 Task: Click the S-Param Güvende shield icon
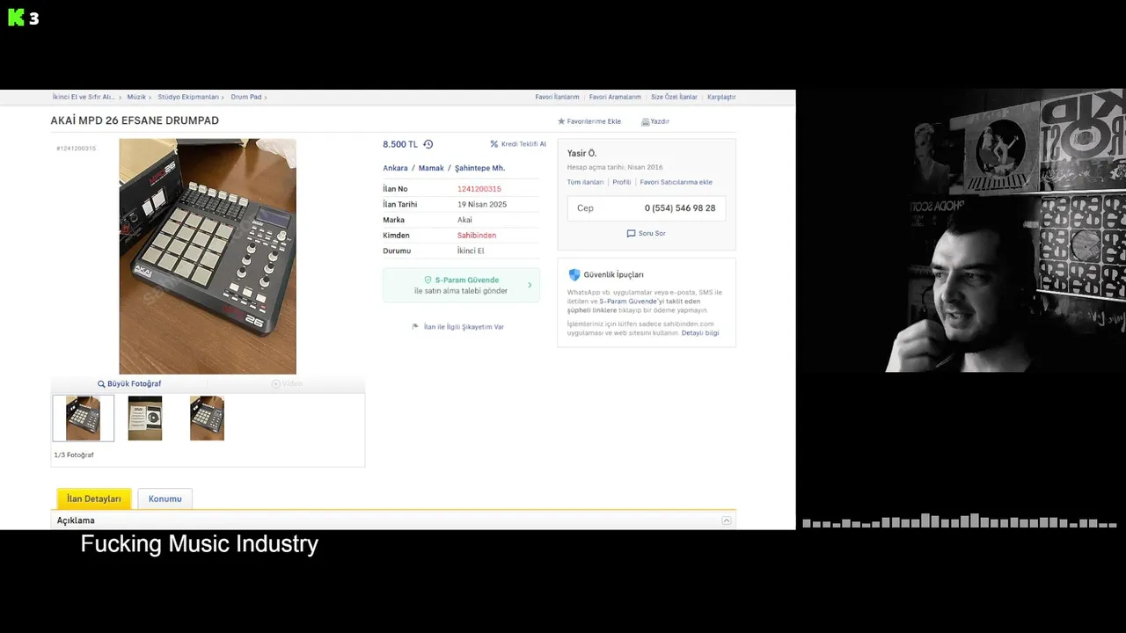(428, 280)
